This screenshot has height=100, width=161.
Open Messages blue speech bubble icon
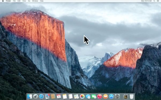[x=88, y=97]
